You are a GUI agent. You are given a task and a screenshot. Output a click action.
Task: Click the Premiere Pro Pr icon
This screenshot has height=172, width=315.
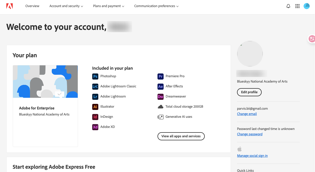(x=161, y=76)
